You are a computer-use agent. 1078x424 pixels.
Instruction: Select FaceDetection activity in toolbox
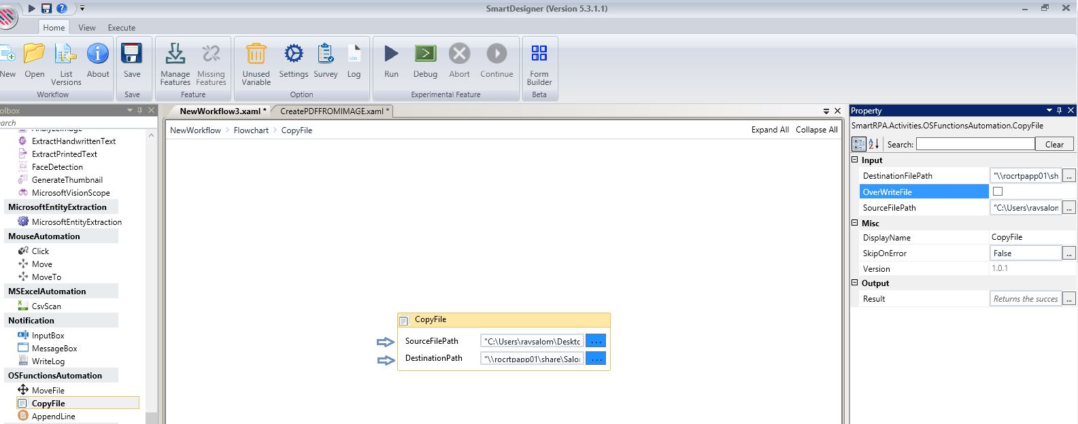click(57, 166)
